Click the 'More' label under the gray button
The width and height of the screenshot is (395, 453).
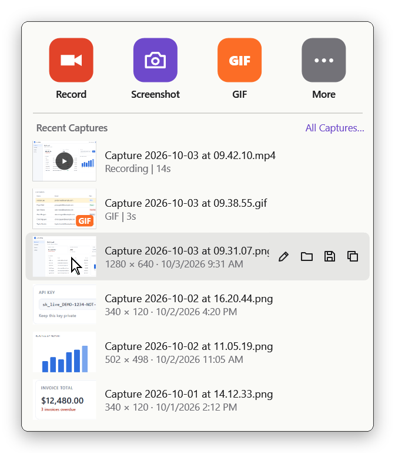tap(324, 94)
